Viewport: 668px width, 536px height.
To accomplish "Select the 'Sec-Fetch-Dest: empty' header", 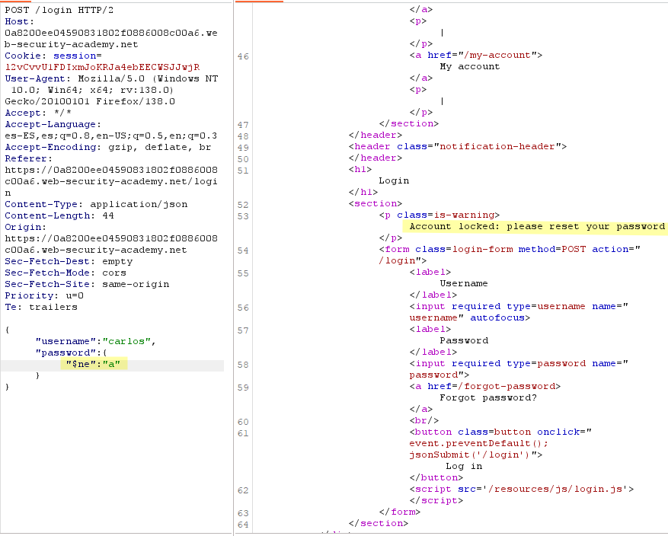I will (x=69, y=261).
